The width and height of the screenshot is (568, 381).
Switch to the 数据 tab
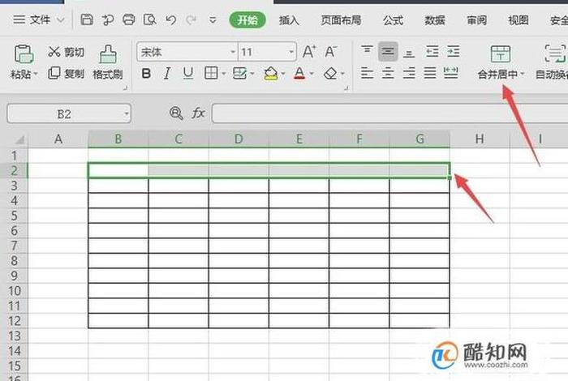click(435, 20)
